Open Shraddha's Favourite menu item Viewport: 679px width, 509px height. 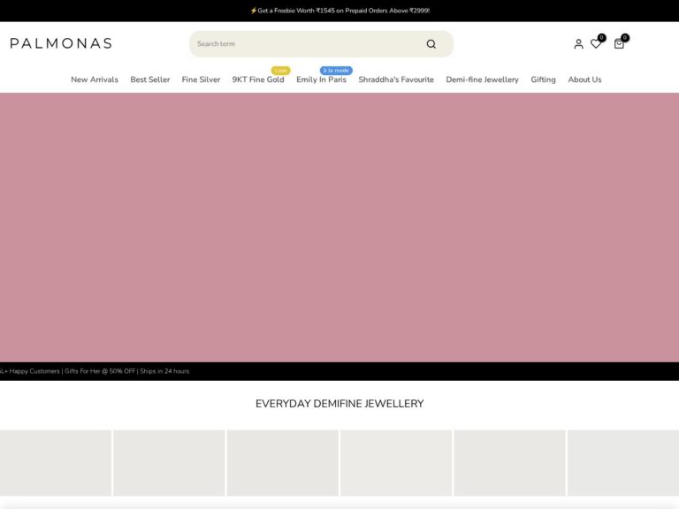coord(396,80)
